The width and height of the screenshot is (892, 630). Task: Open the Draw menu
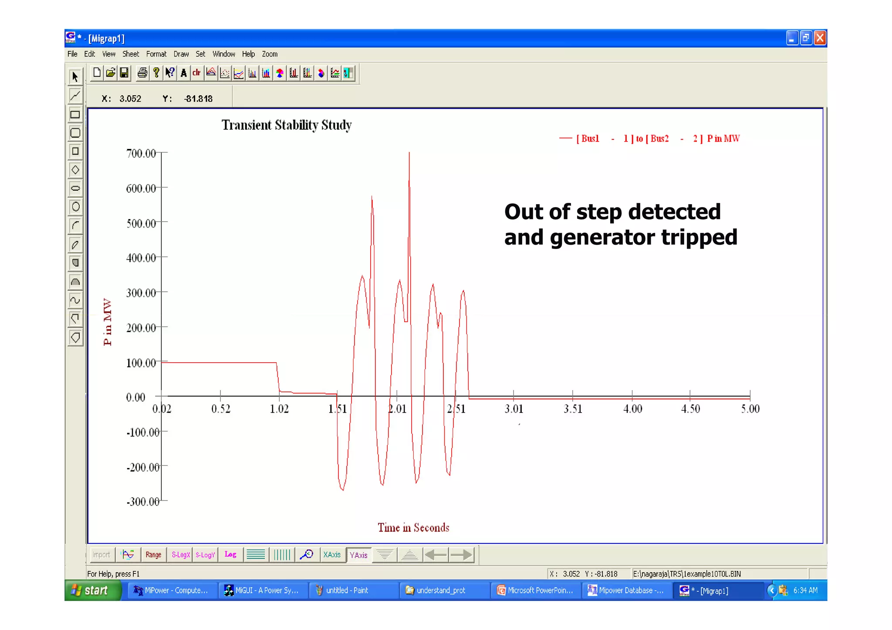(x=181, y=54)
